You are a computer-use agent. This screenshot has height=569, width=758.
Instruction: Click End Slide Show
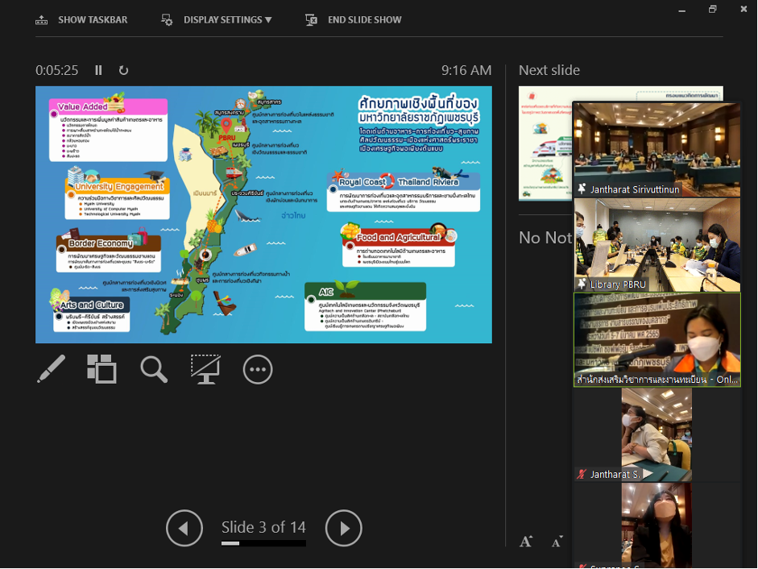pyautogui.click(x=354, y=19)
